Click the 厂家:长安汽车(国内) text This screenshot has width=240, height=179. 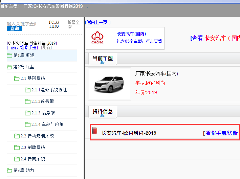tap(157, 73)
